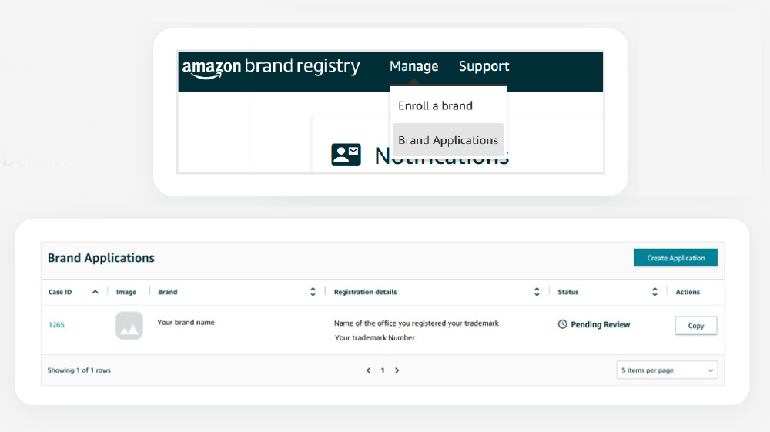
Task: Click the Actions column header
Action: (x=688, y=292)
